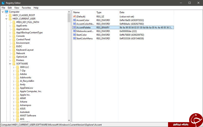203x127 pixels.
Task: Open the File menu
Action: 3,8
